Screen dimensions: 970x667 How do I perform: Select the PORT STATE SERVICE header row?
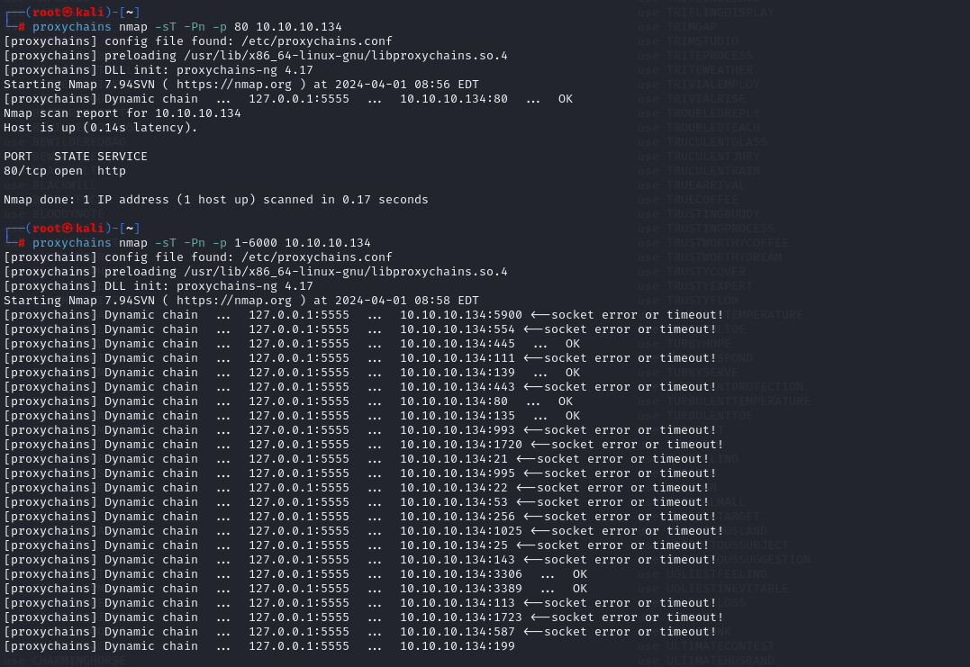(76, 157)
